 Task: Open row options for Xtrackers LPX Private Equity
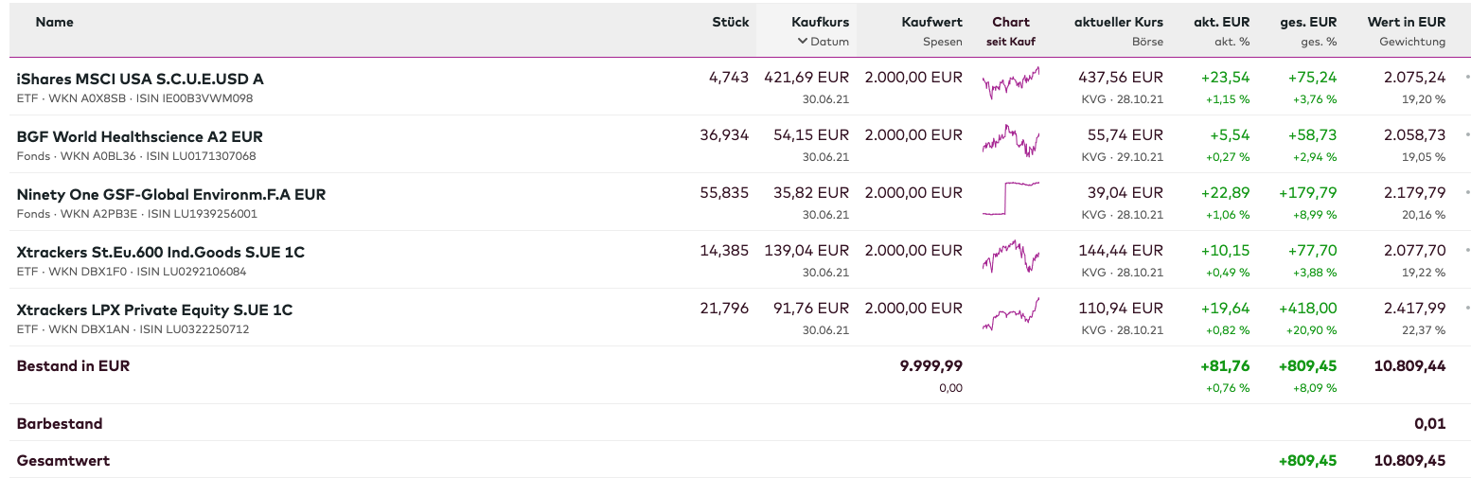pos(1467,309)
